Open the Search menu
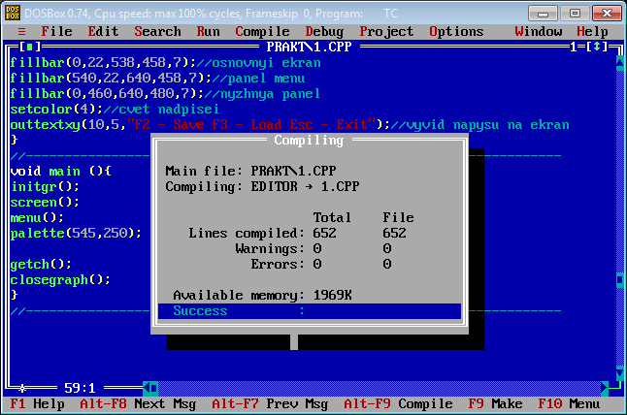 [x=157, y=32]
